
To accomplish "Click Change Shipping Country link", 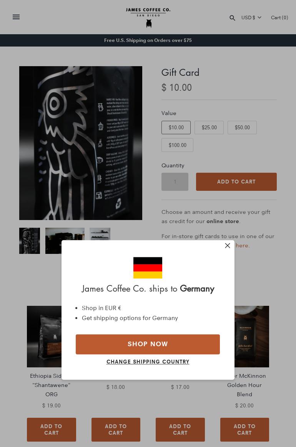I will pos(148,362).
